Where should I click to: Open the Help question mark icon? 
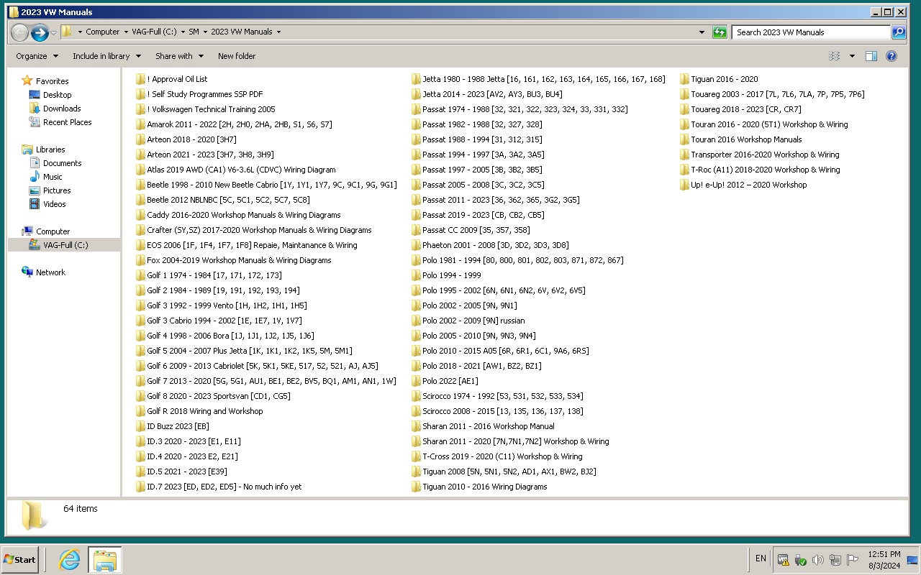click(x=891, y=56)
